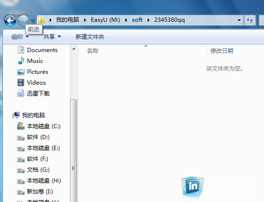Click the Videos library icon
Viewport: 264px width, 202px height.
[x=21, y=83]
